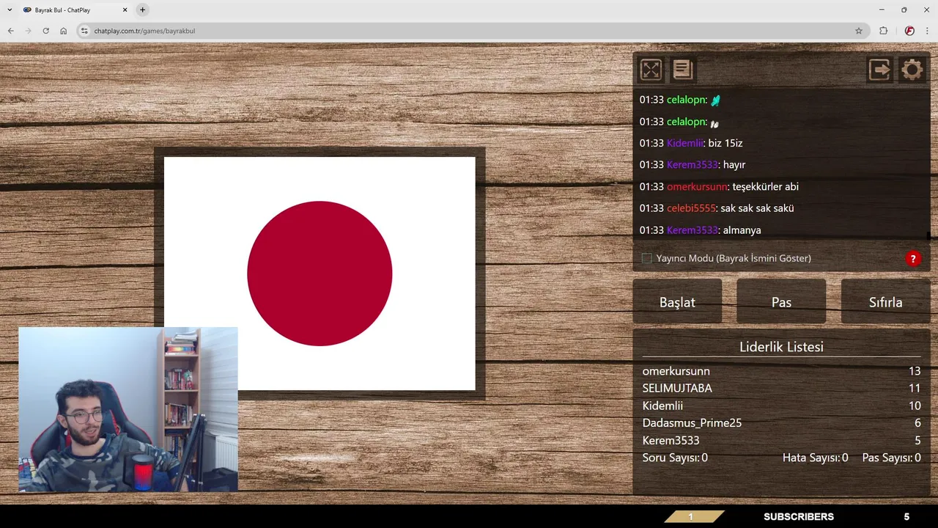Image resolution: width=938 pixels, height=528 pixels.
Task: Click Kerem3533 'hayır' chat message
Action: (734, 165)
